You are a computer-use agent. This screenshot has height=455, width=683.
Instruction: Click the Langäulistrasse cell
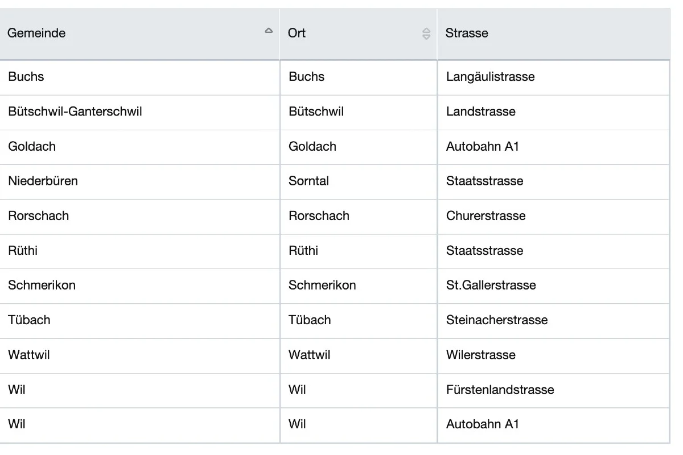(554, 77)
